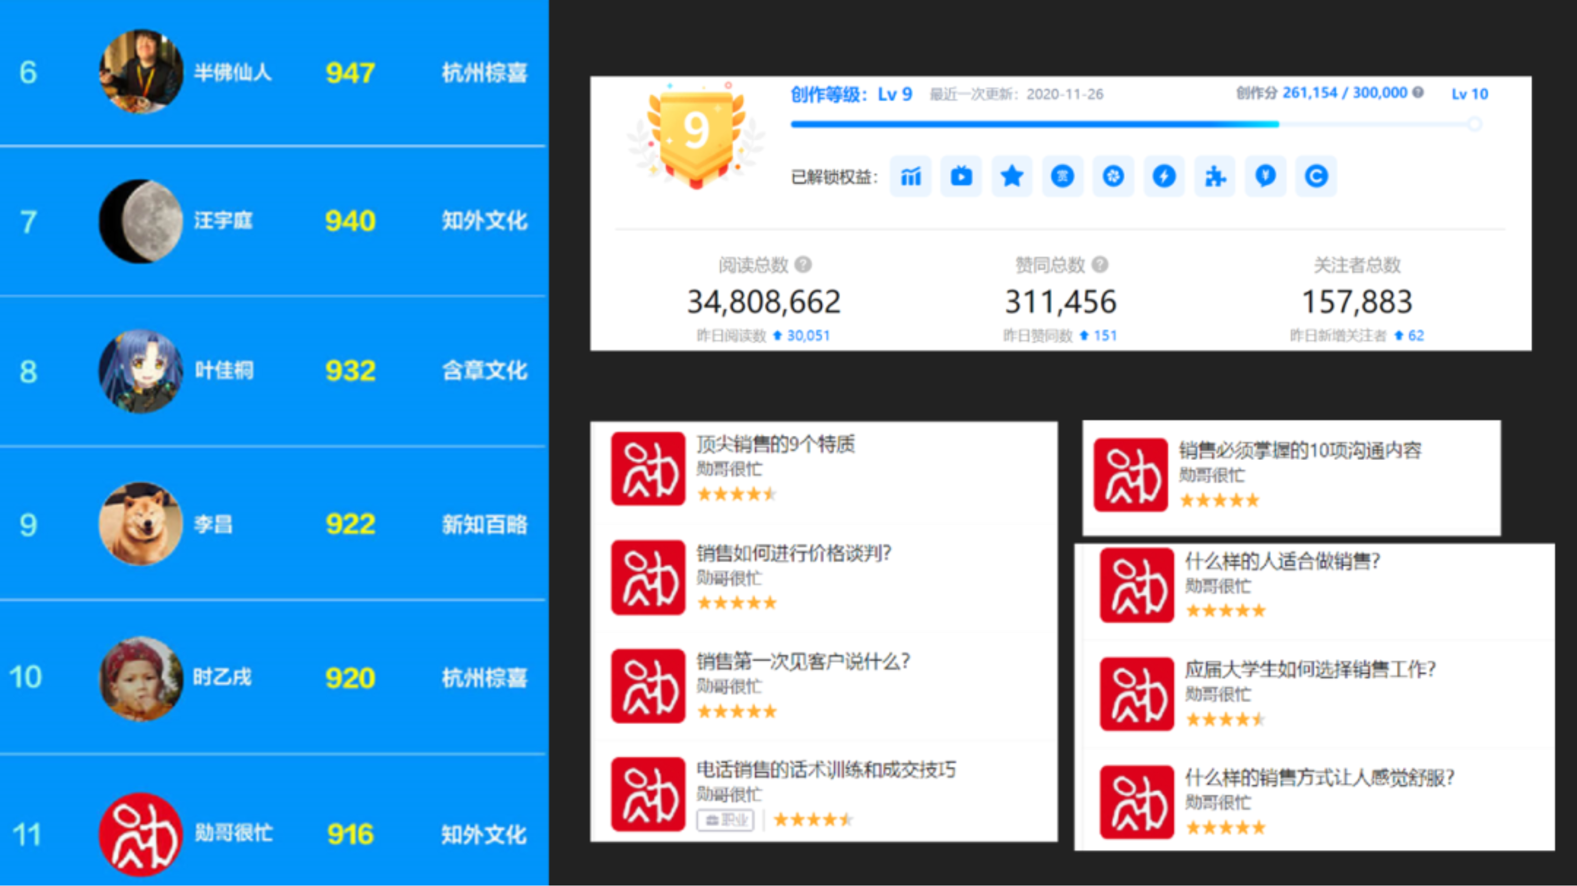This screenshot has height=886, width=1577.
Task: Click 半佛仙人 avatar in ranking list
Action: click(x=142, y=71)
